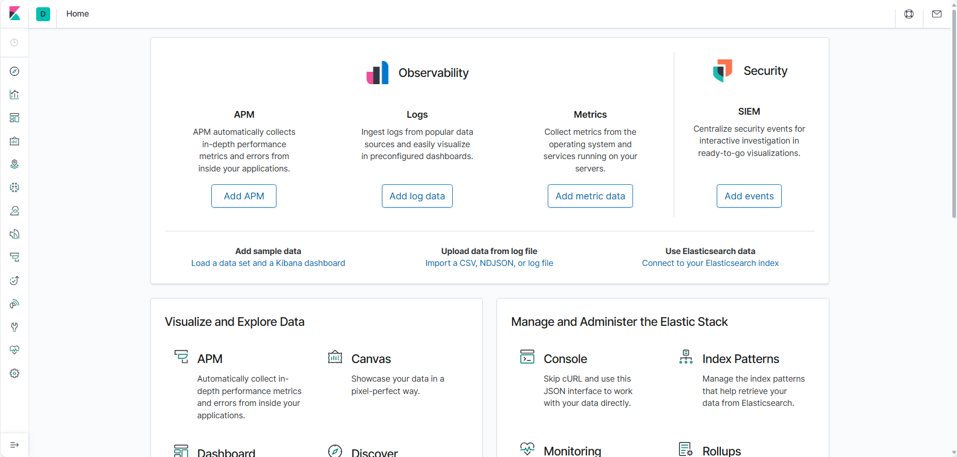This screenshot has width=957, height=457.
Task: Click "Manage and Administer the Elastic Stack" title
Action: (x=620, y=322)
